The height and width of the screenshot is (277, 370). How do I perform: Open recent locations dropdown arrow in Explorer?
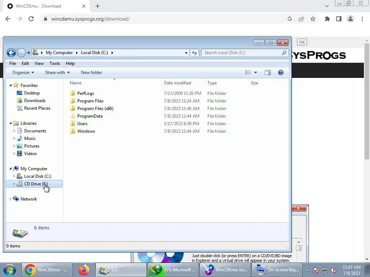29,53
